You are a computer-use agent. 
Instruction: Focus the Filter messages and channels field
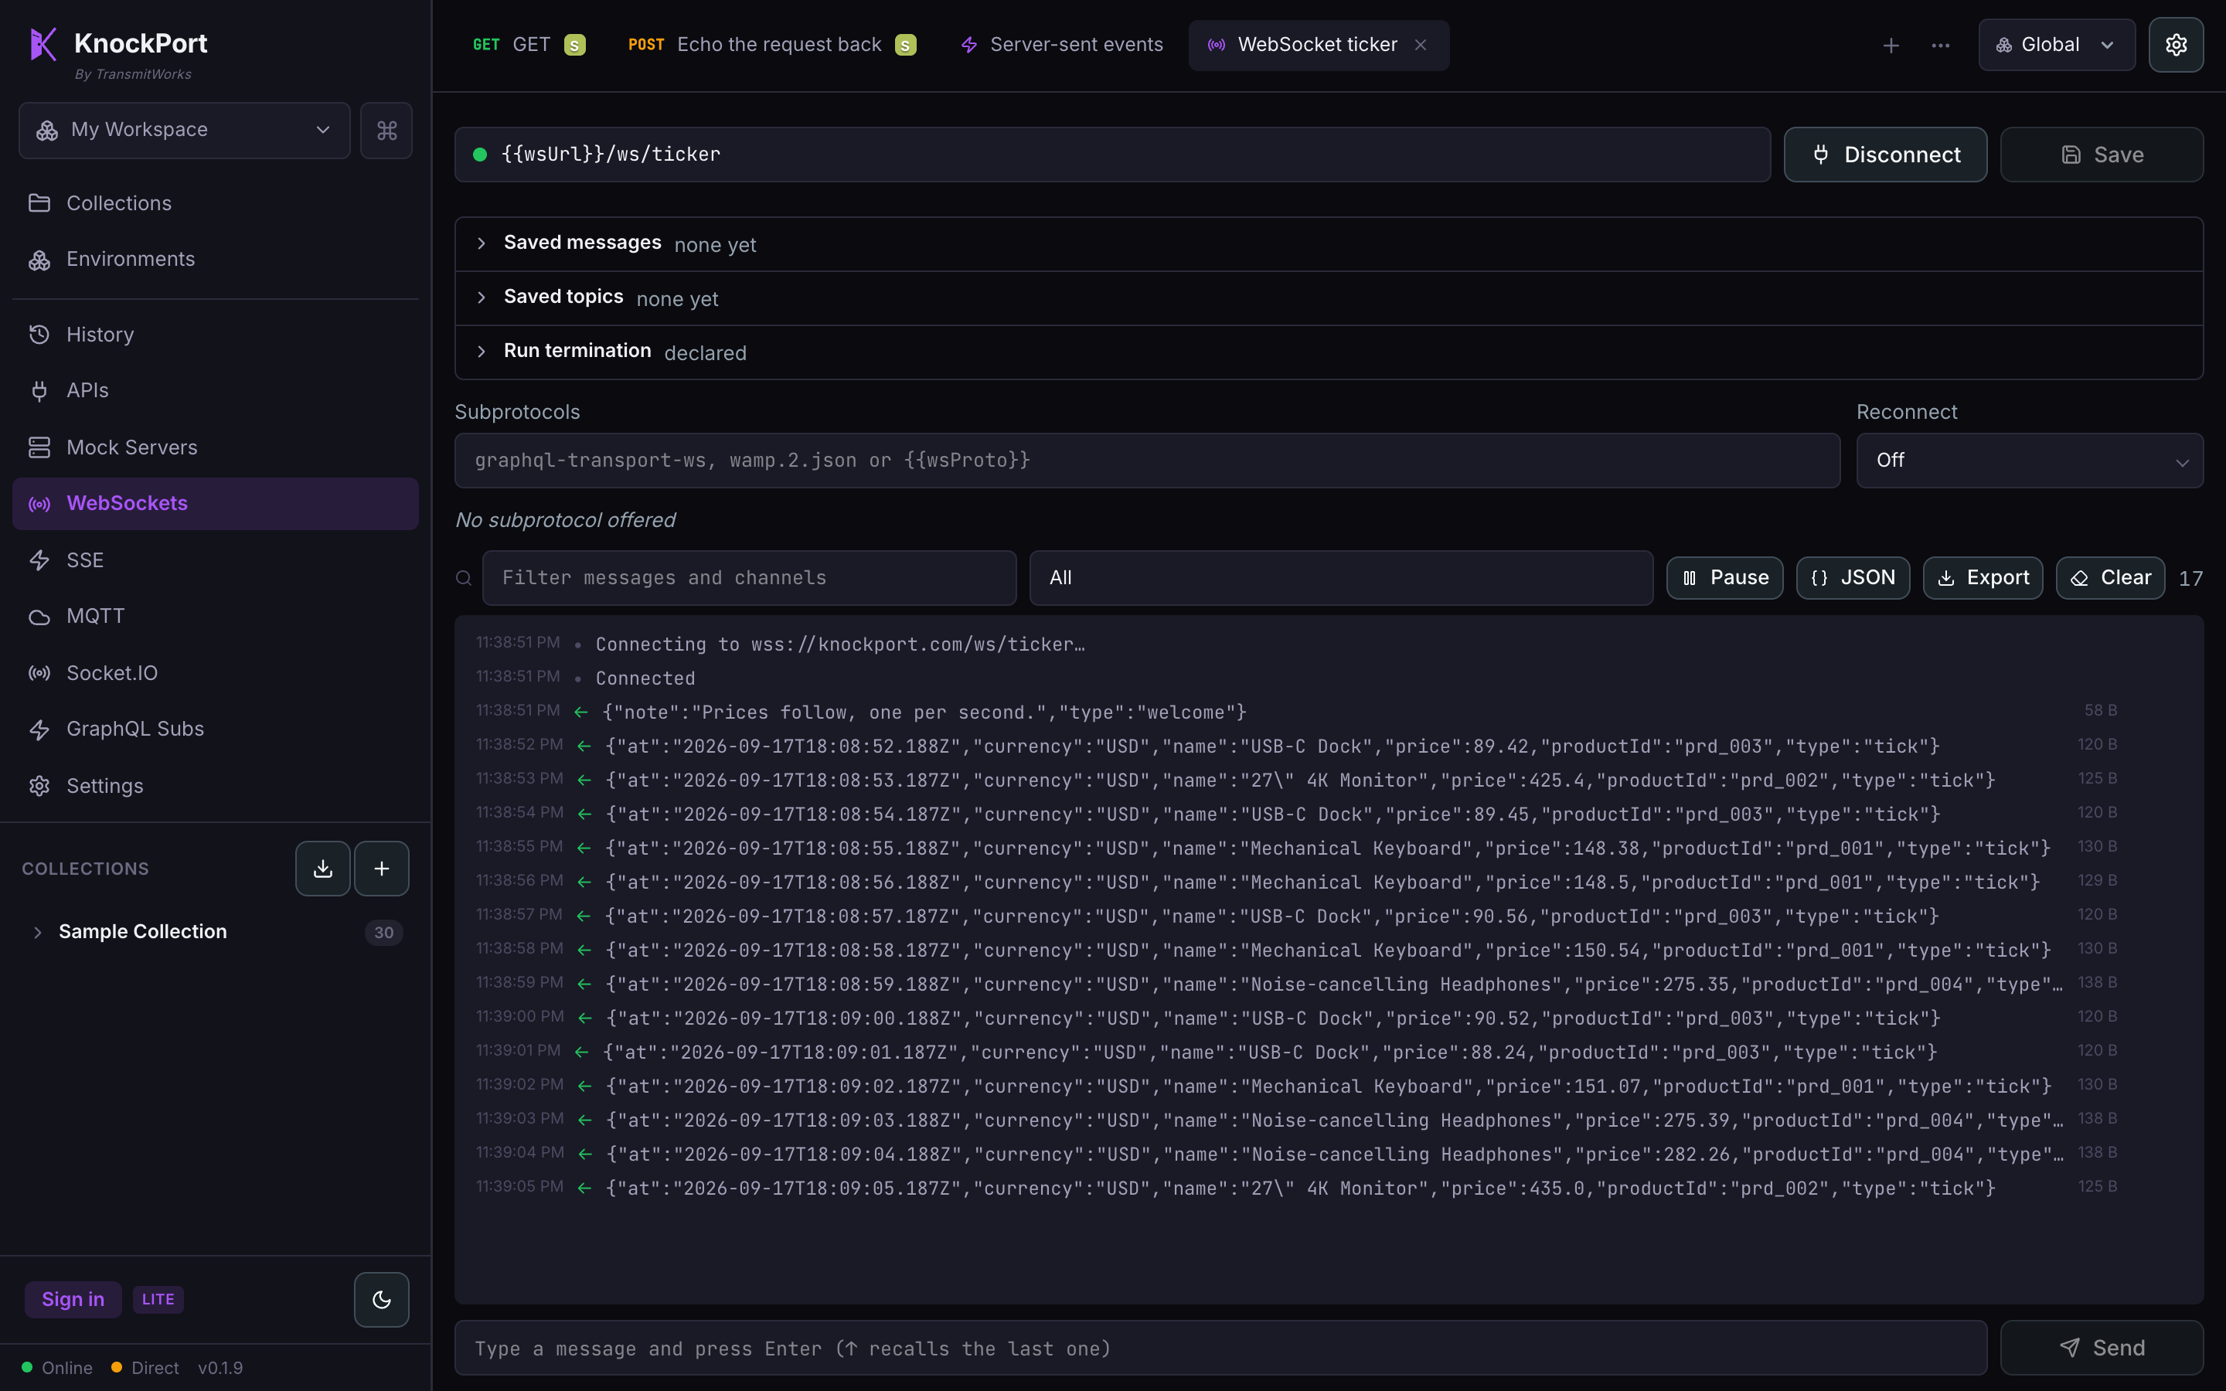(749, 578)
